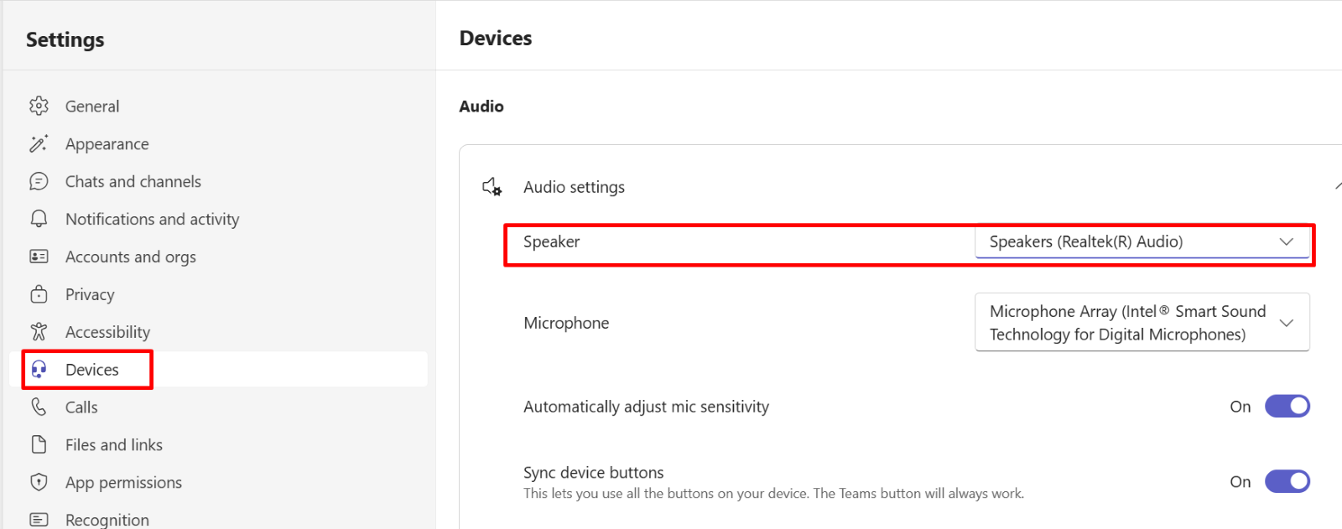
Task: Click the Chats and channels bubble icon
Action: click(x=39, y=181)
